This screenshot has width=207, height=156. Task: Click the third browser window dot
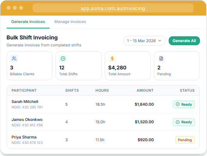click(x=21, y=8)
